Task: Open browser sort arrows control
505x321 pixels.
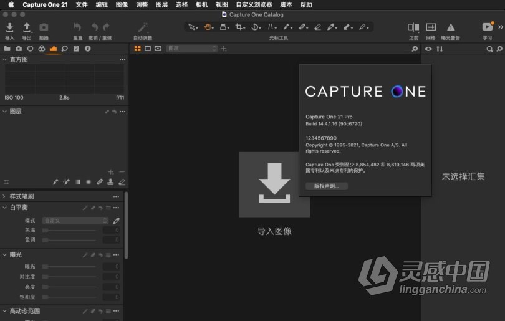Action: [440, 49]
